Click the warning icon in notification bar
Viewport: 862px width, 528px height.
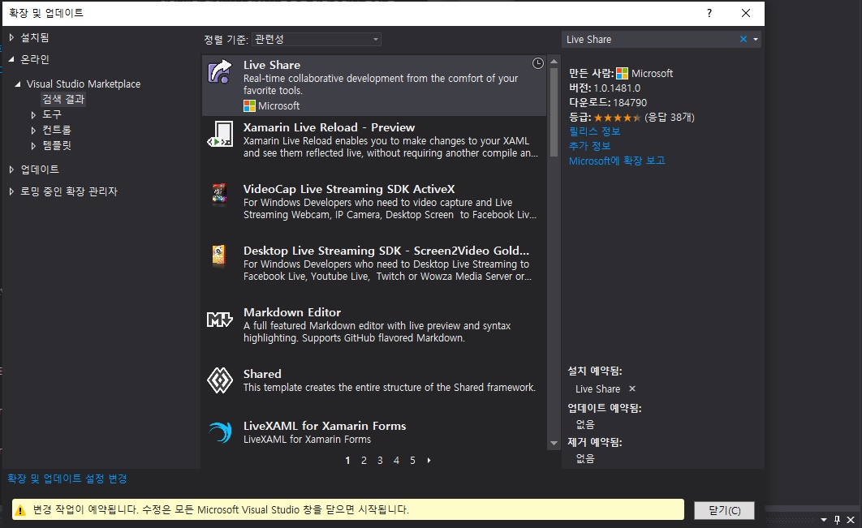click(20, 510)
